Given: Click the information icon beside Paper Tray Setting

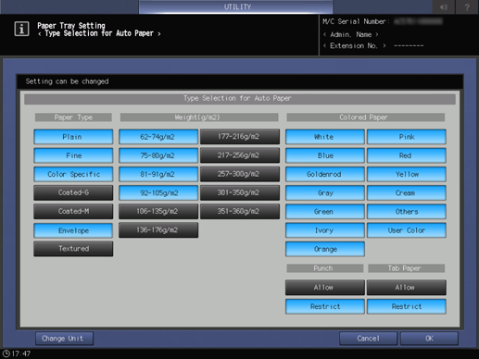Looking at the screenshot, I should click(x=21, y=30).
